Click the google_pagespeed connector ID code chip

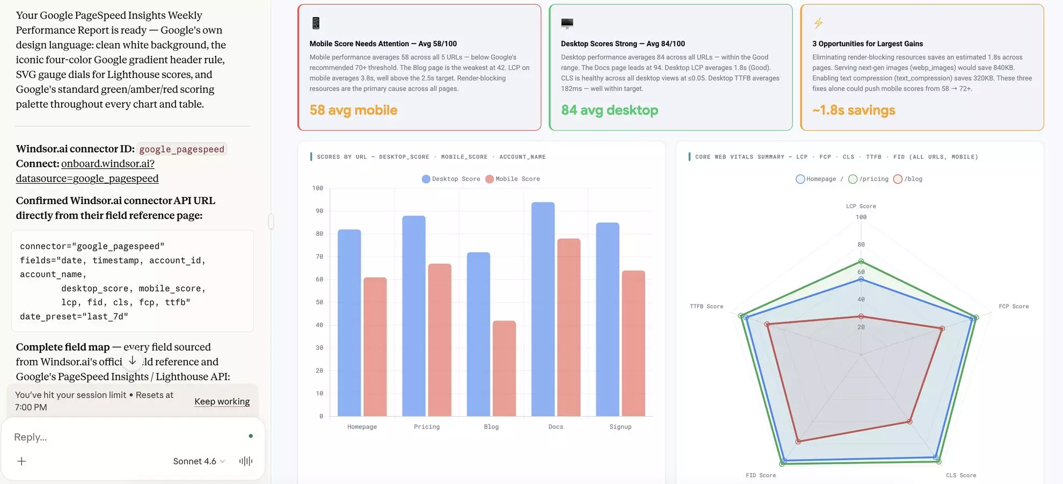(181, 149)
